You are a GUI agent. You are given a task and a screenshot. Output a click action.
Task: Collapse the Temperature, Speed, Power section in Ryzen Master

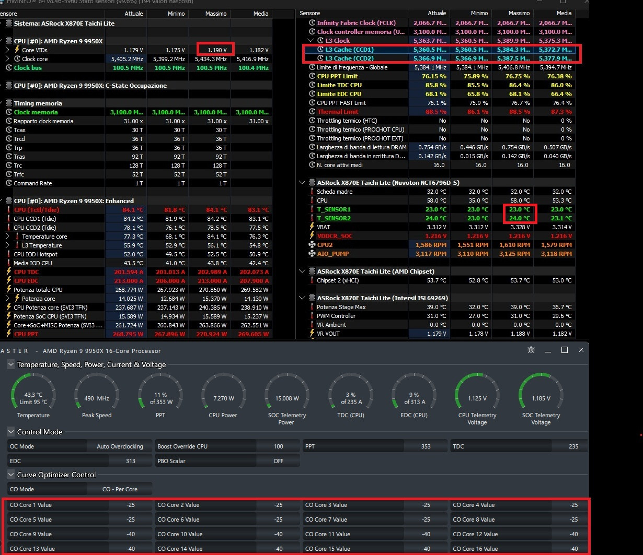pyautogui.click(x=12, y=364)
